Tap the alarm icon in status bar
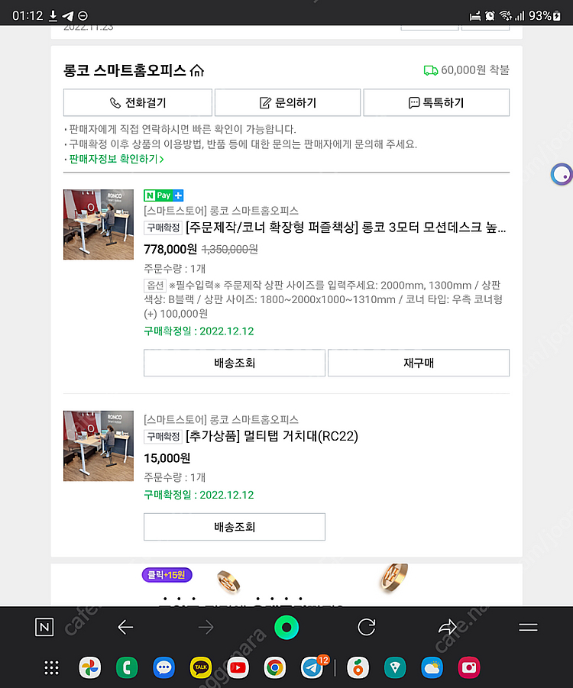573x688 pixels. (x=490, y=16)
